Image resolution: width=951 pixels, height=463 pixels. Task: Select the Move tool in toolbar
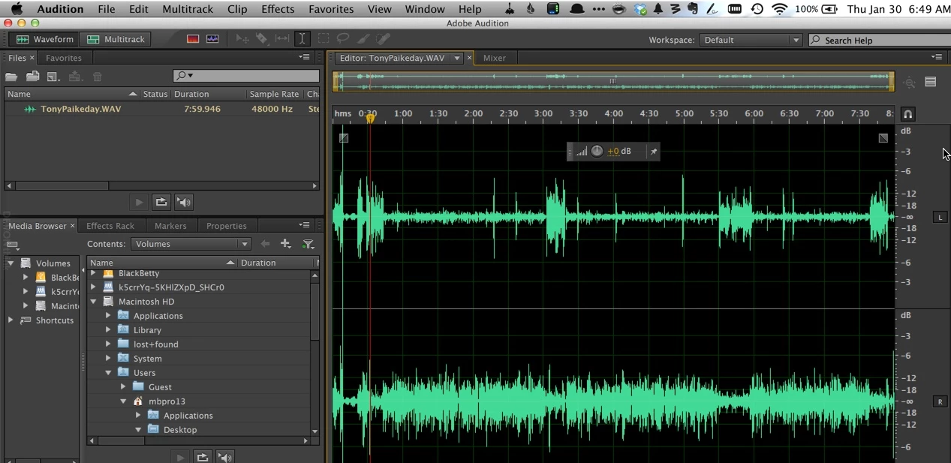[x=242, y=39]
